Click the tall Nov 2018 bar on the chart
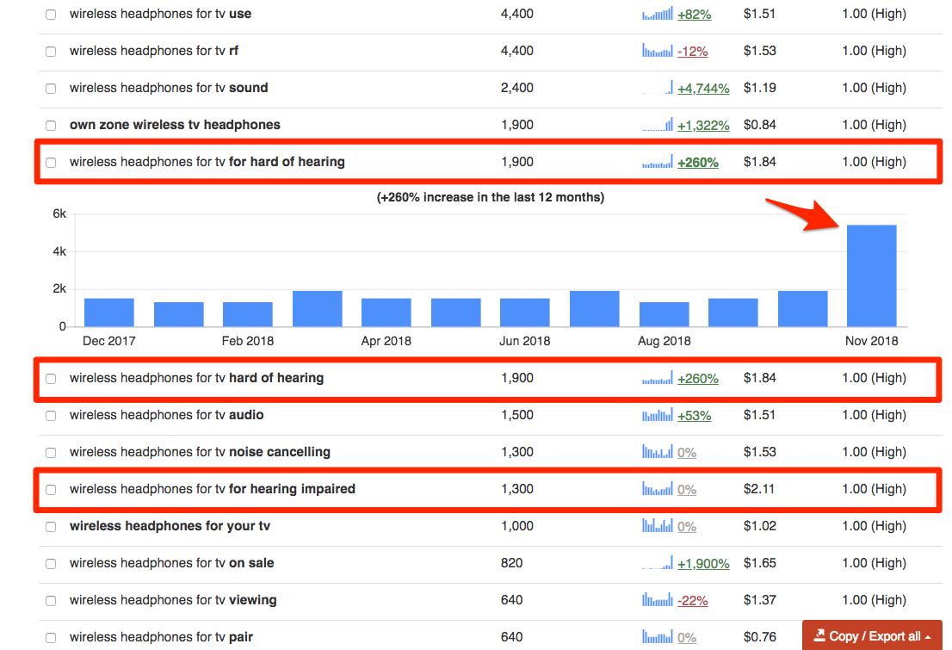The width and height of the screenshot is (952, 650). pyautogui.click(x=871, y=274)
